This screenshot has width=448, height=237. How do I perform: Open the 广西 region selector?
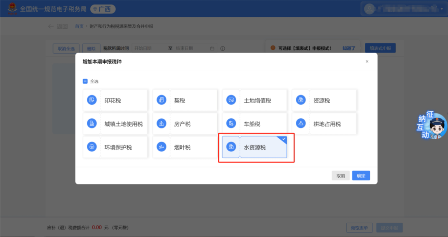[103, 9]
